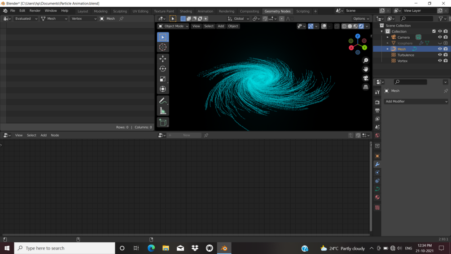Image resolution: width=451 pixels, height=254 pixels.
Task: Open Output properties tab
Action: tap(377, 111)
